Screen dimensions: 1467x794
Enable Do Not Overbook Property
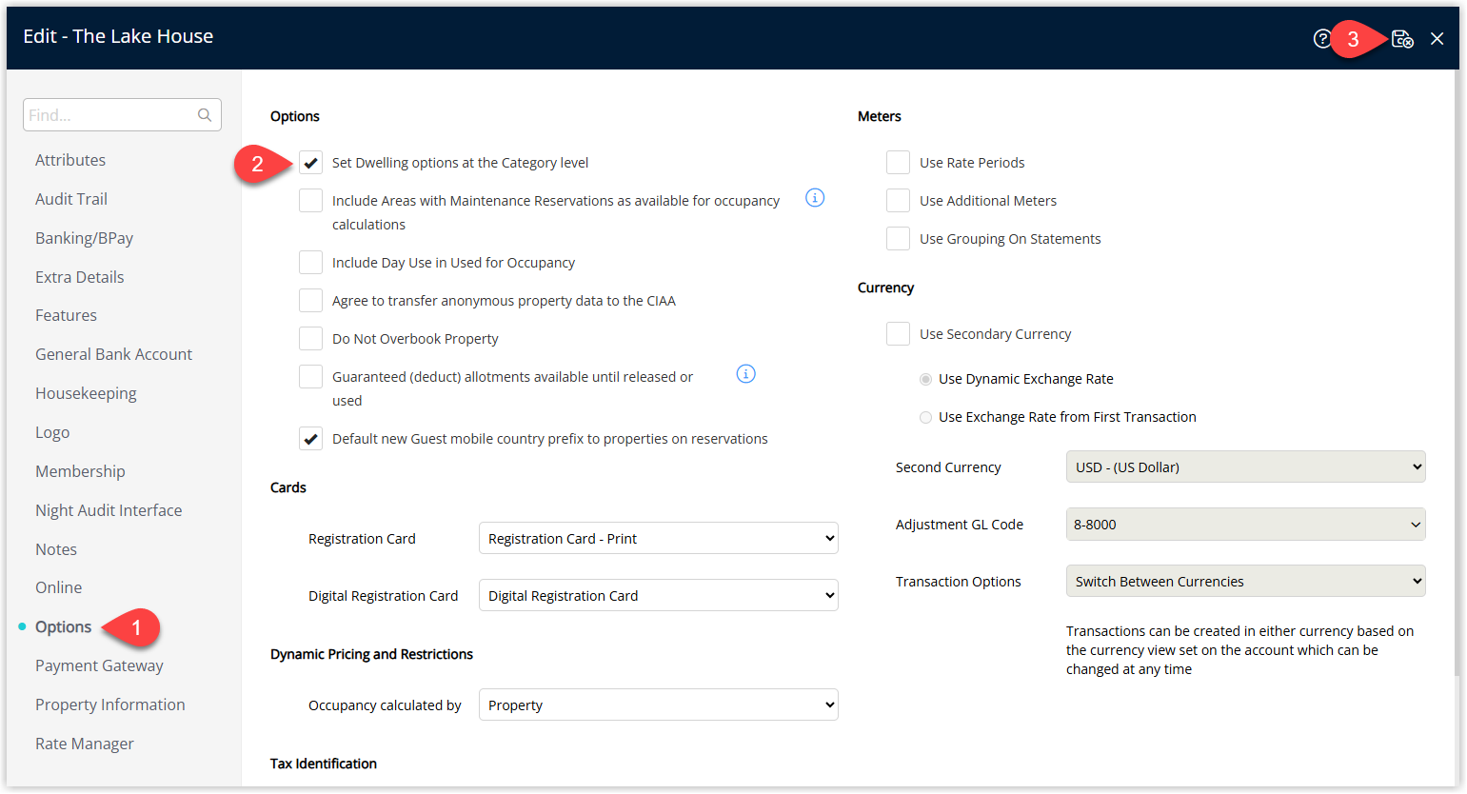(x=310, y=339)
